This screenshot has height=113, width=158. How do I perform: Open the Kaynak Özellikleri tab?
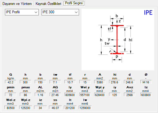tap(48, 4)
